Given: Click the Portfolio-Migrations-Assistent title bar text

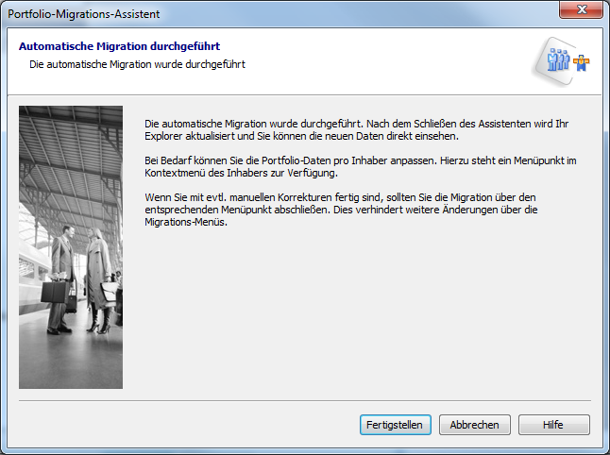Looking at the screenshot, I should pos(84,13).
